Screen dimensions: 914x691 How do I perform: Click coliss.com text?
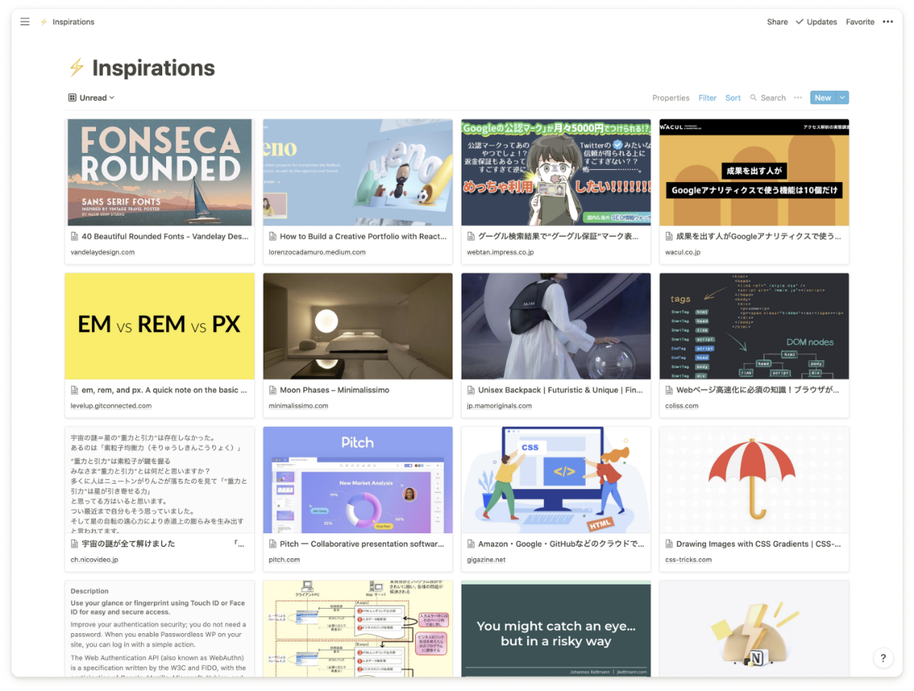[x=682, y=406]
